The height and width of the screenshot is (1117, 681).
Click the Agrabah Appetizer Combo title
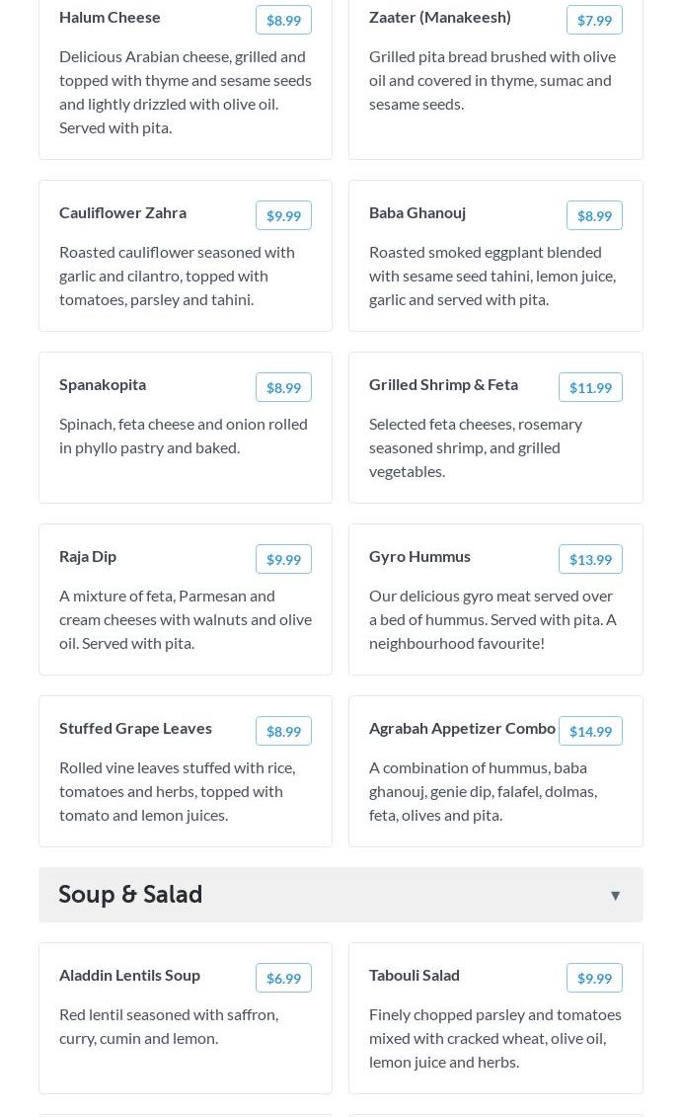point(462,728)
